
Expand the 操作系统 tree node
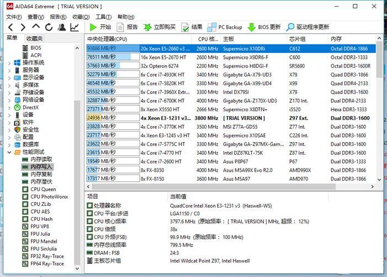9,63
